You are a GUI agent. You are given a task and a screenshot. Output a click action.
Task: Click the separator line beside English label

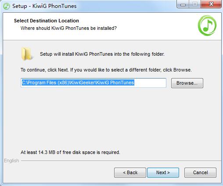pyautogui.click(x=121, y=161)
